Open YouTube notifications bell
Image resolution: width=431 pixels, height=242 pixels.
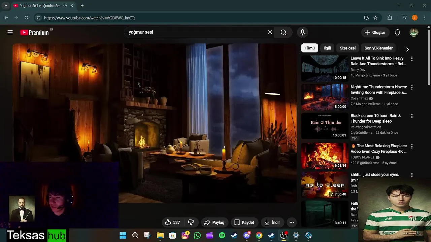pos(397,32)
